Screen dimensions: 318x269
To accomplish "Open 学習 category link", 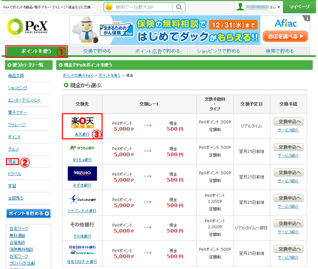I will [x=12, y=186].
